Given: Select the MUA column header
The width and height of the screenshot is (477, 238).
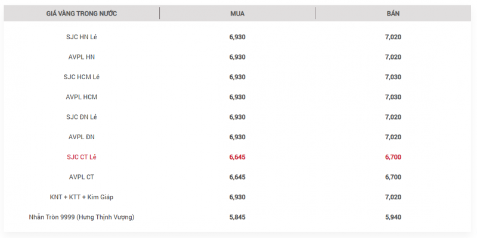Looking at the screenshot, I should click(x=237, y=13).
